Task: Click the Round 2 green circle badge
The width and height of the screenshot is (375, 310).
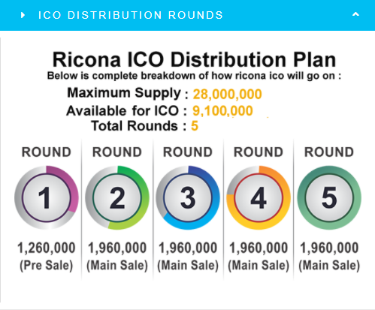Action: click(117, 197)
